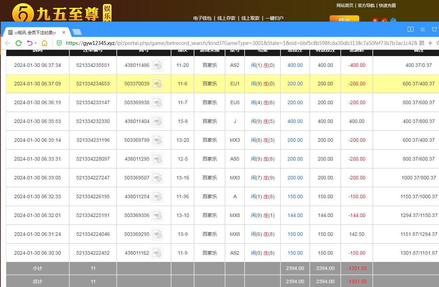Open the 线上取款 menu item
The width and height of the screenshot is (439, 287).
[x=251, y=18]
